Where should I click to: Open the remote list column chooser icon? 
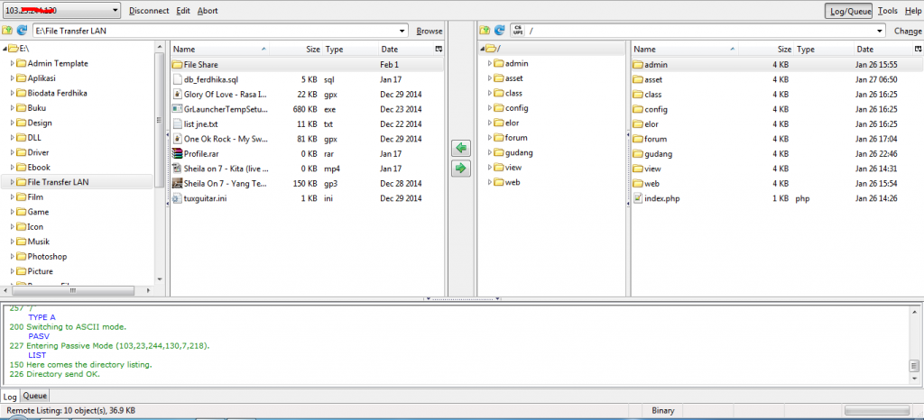[x=918, y=50]
